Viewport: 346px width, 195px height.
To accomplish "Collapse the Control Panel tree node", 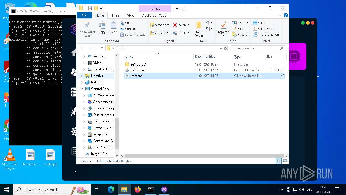I will coord(82,89).
